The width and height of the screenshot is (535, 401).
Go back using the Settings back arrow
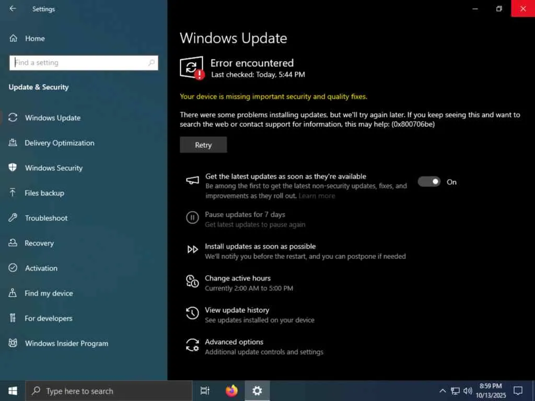13,8
